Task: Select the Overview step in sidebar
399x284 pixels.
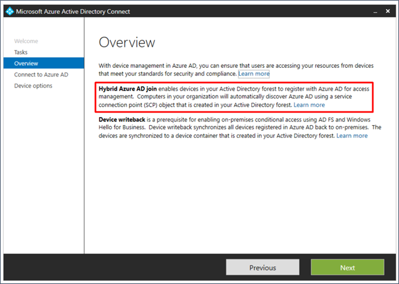Action: [44, 63]
